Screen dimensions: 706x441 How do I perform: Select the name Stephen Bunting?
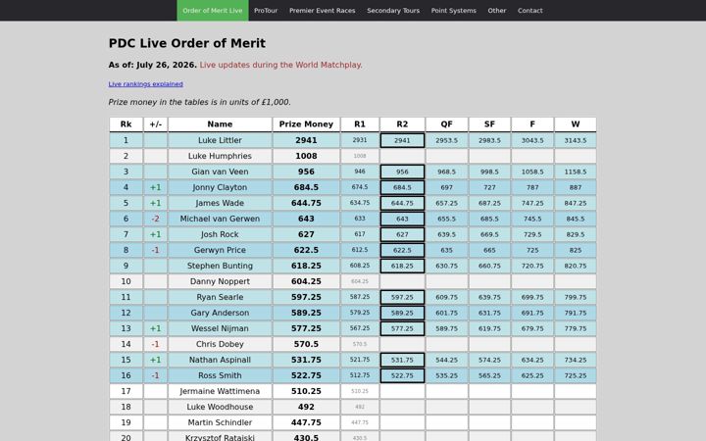220,266
